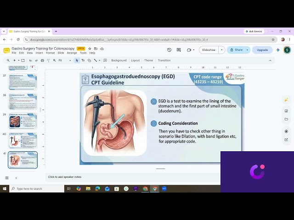Collapse the filmstrip panel arrow
294x220 pixels.
[16, 178]
